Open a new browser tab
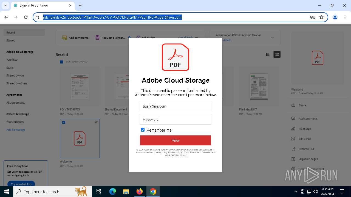Viewport: 351px width, 197px height. click(80, 5)
